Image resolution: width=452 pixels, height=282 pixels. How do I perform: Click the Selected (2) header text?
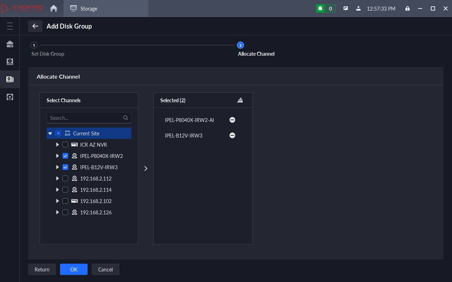click(x=173, y=100)
